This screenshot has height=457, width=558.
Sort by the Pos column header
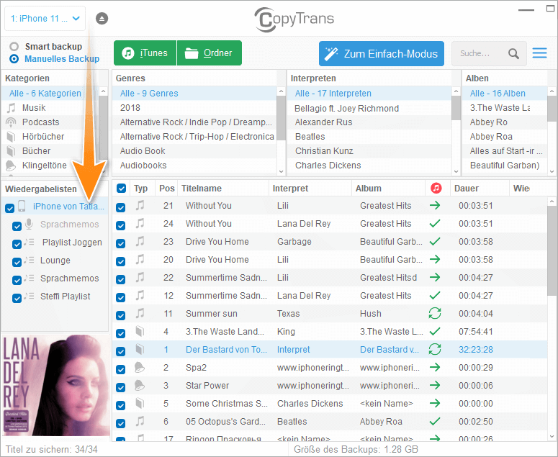pyautogui.click(x=167, y=188)
